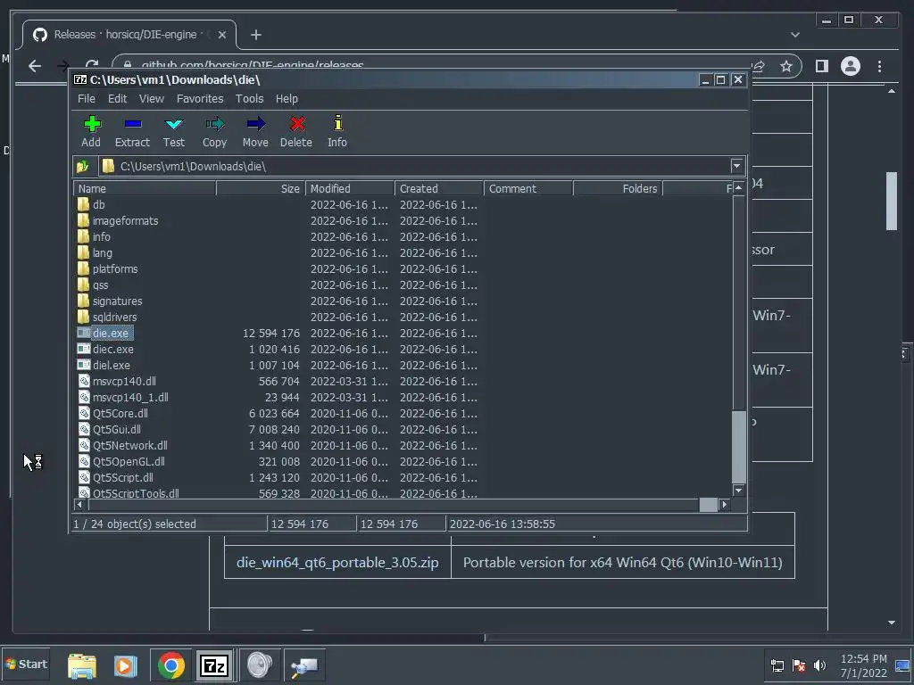
Task: Select the diec.exe file
Action: (x=112, y=349)
